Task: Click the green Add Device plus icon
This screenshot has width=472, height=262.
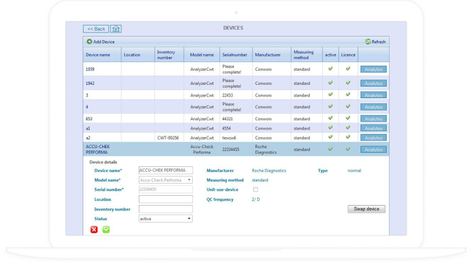Action: [x=89, y=42]
